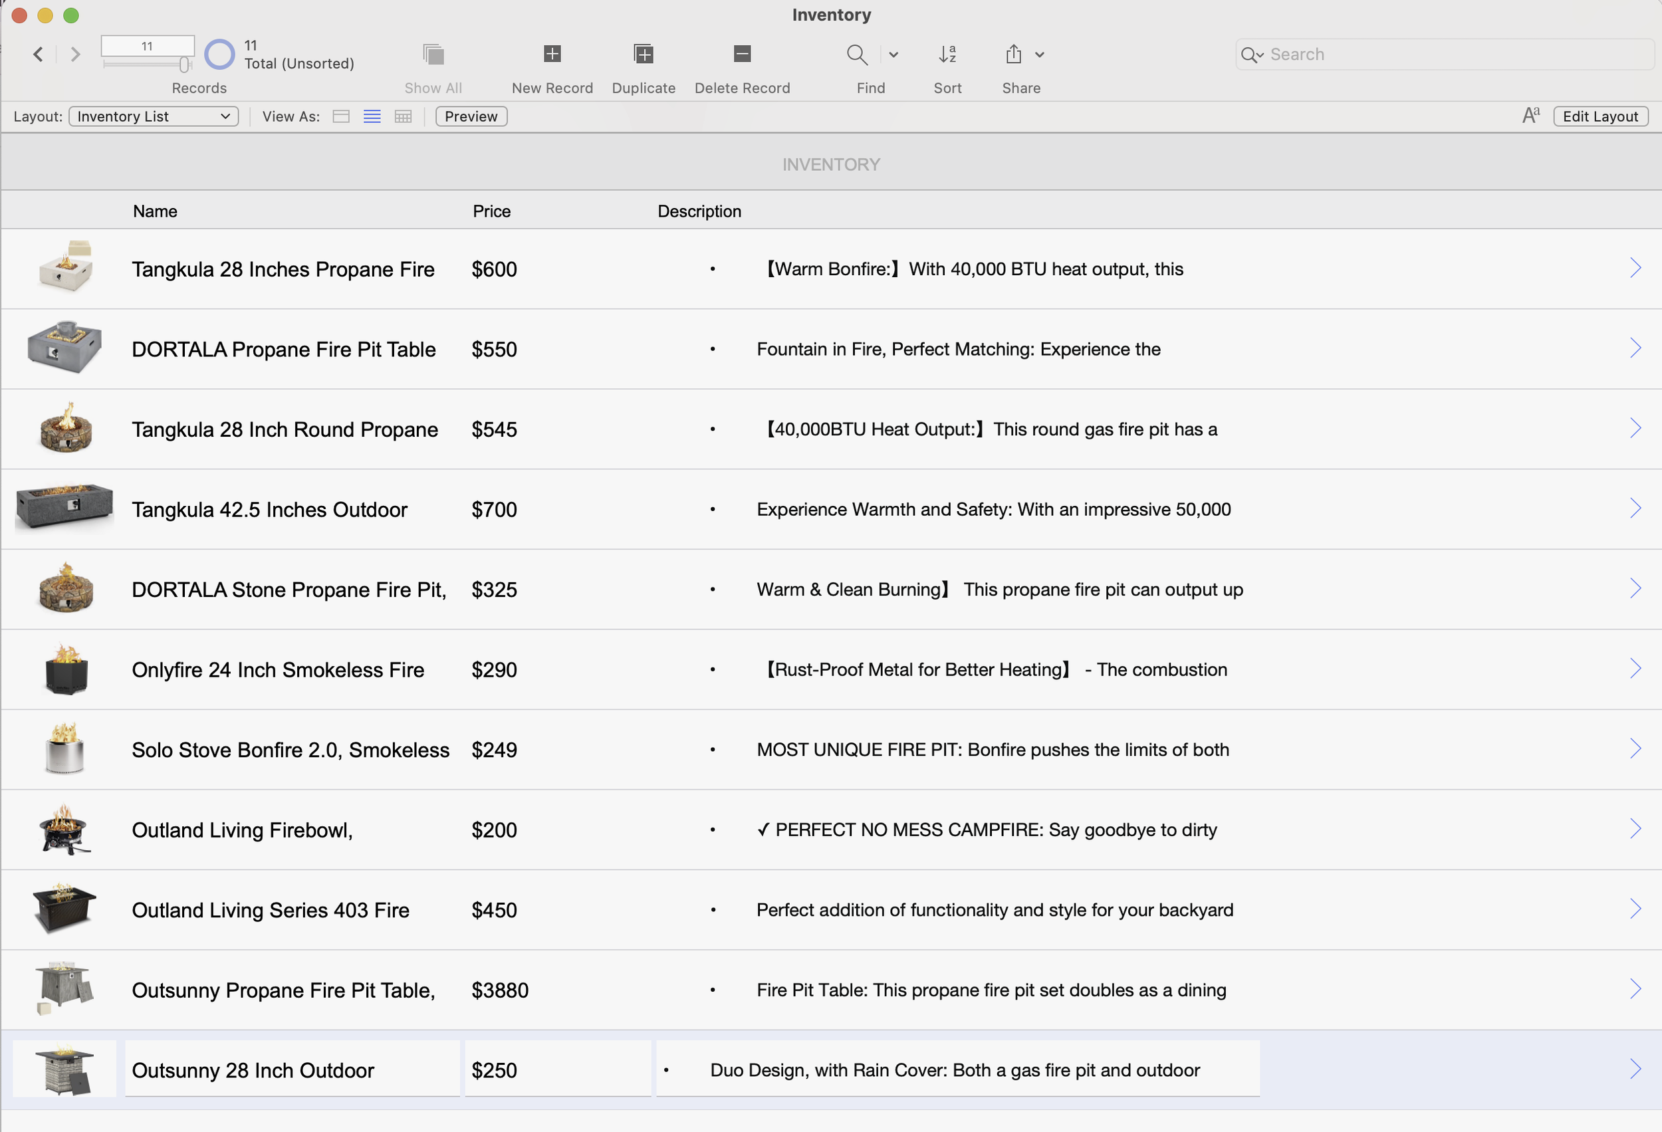Duplicate the current record
The height and width of the screenshot is (1132, 1662).
click(x=644, y=54)
